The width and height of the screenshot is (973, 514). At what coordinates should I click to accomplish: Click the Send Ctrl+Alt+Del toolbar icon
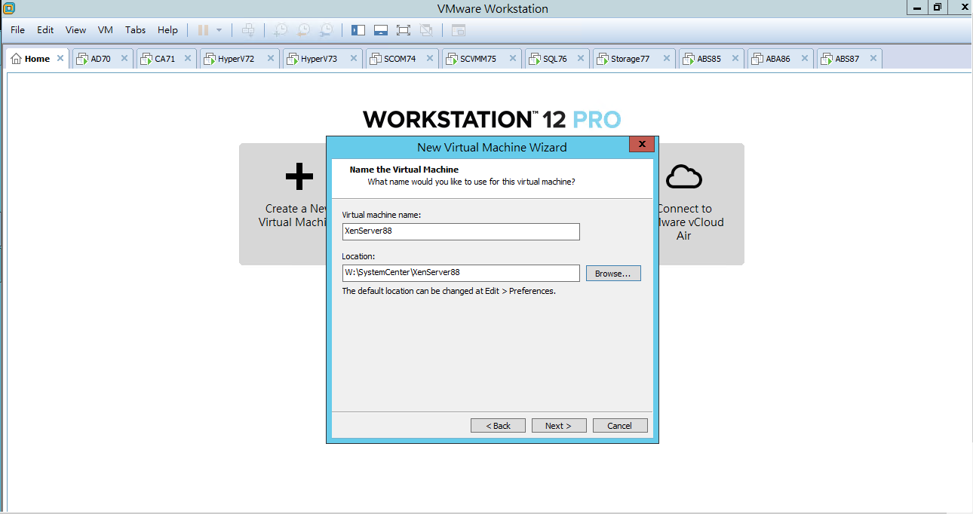248,30
